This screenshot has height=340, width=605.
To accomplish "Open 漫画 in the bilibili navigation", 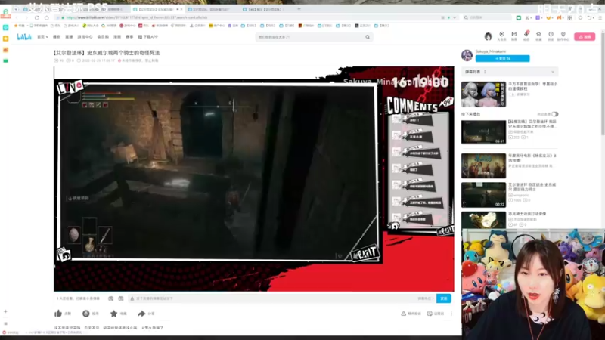I will tap(117, 36).
